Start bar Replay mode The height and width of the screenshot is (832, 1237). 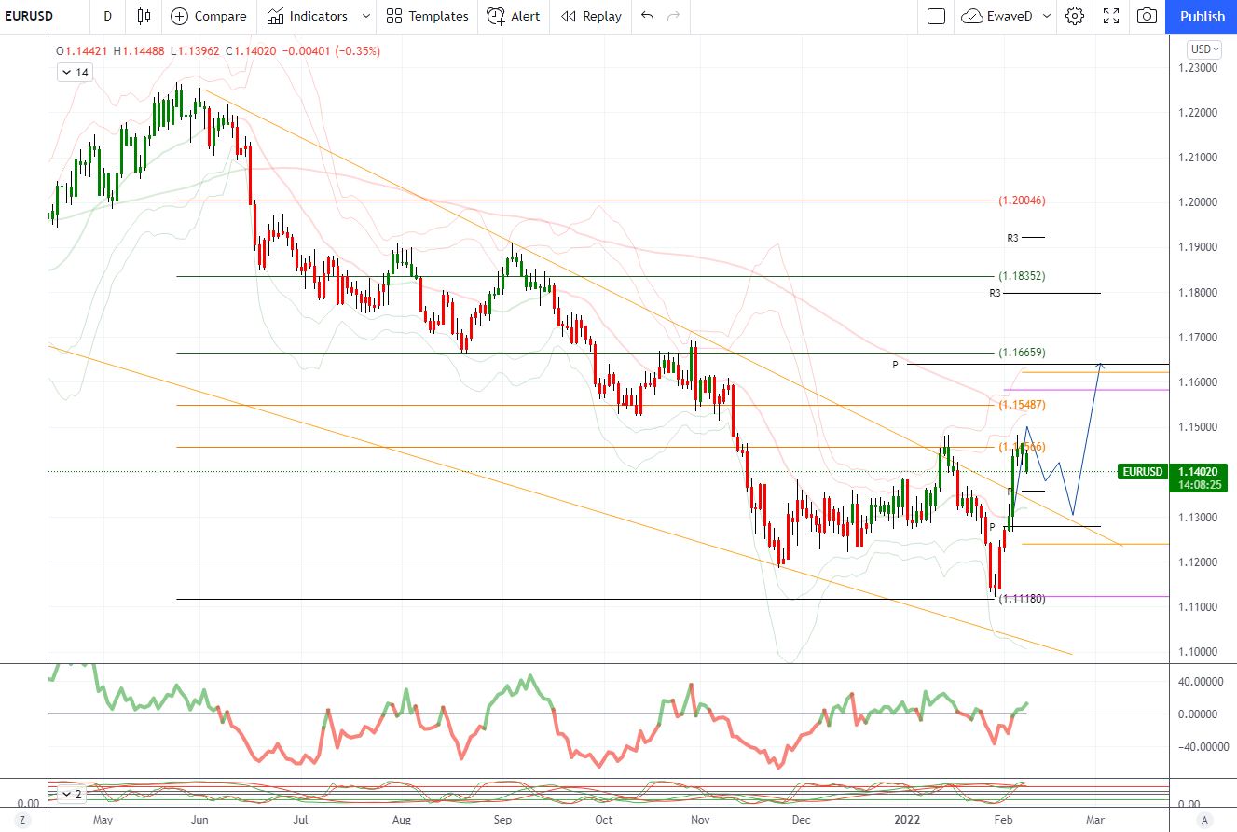click(592, 16)
